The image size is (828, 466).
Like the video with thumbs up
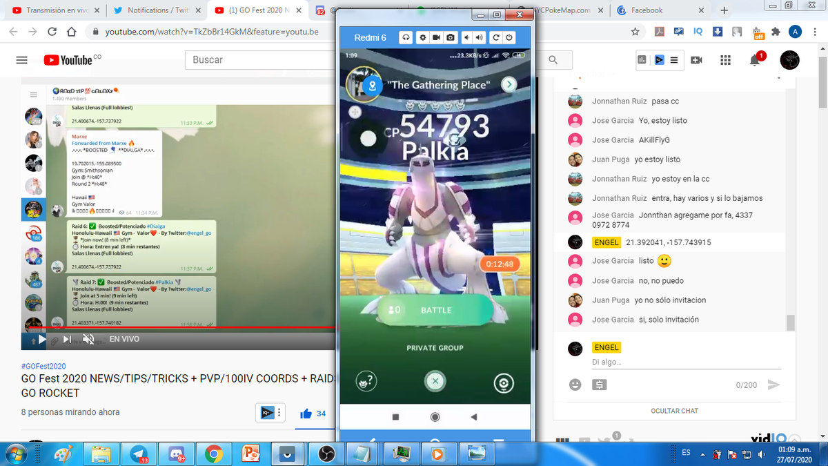click(x=306, y=414)
